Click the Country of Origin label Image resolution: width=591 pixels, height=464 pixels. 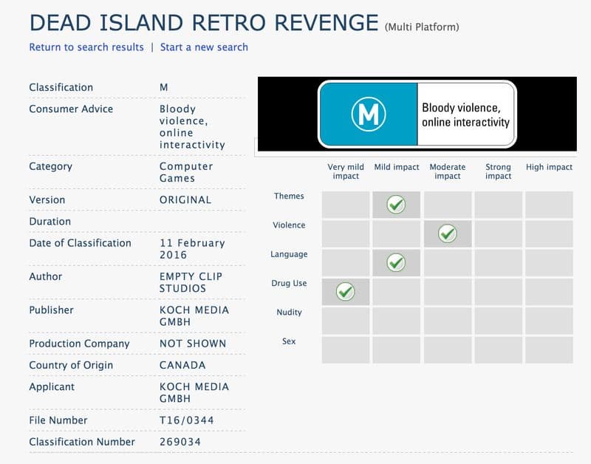[x=71, y=365]
